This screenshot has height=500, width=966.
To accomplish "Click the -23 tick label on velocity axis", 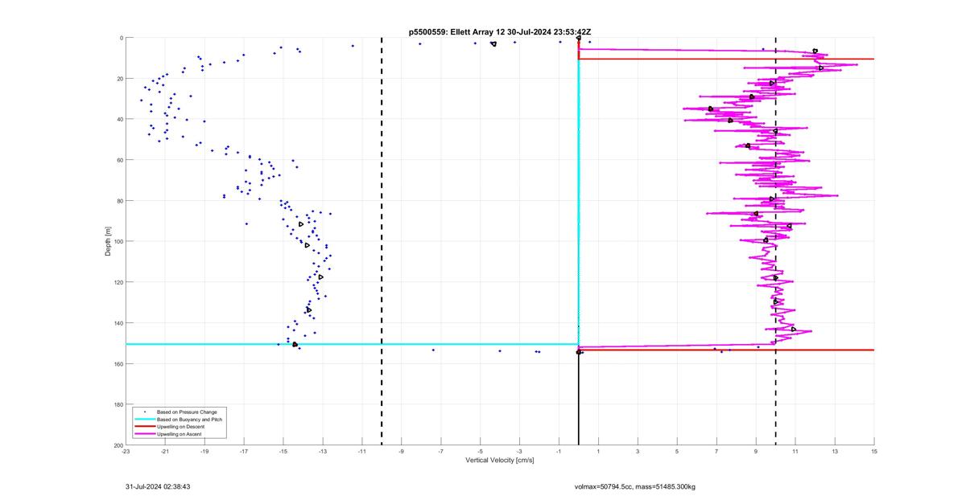I will (126, 451).
